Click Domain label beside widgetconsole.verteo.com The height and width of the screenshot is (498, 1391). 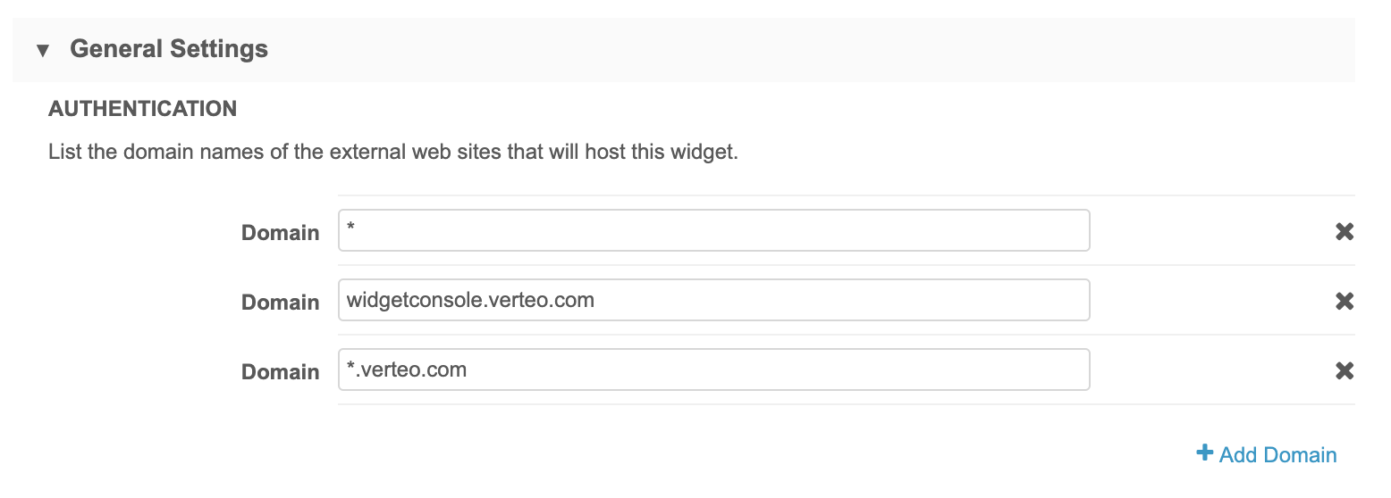tap(280, 303)
